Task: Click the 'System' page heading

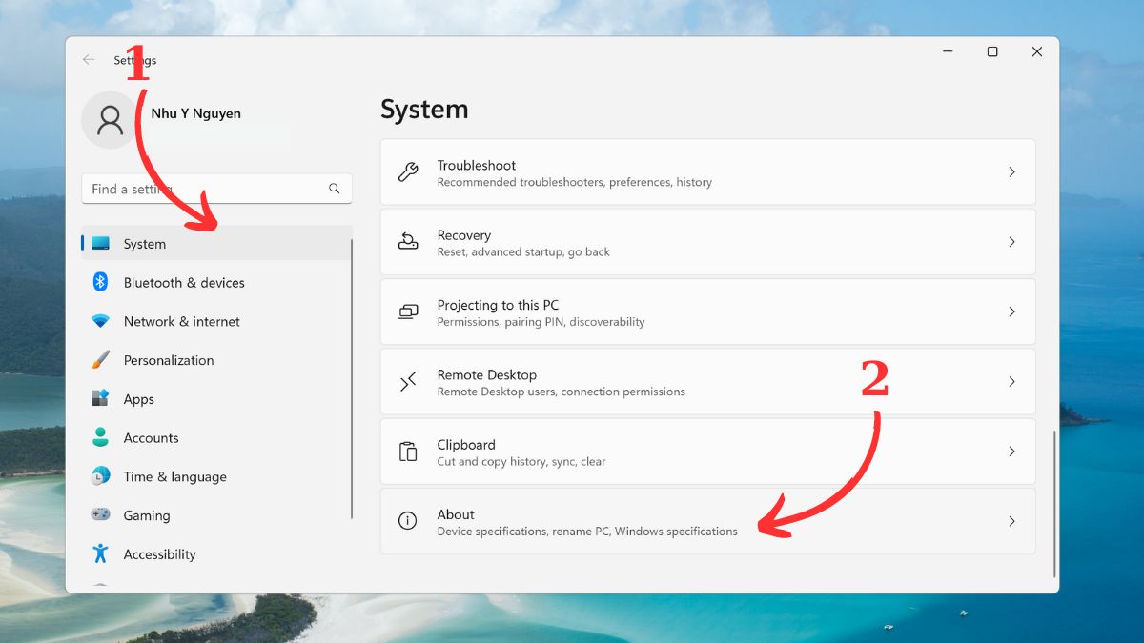Action: (424, 110)
